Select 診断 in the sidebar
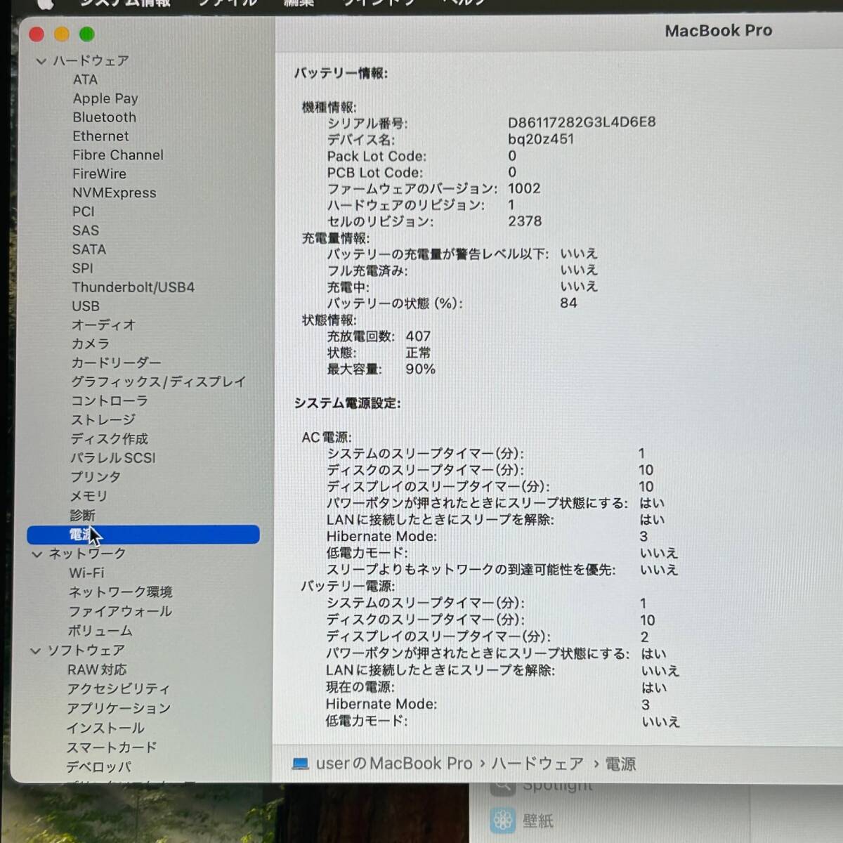 (x=84, y=515)
